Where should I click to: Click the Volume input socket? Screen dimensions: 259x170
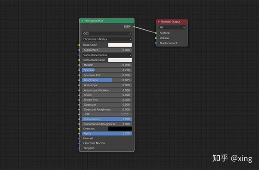156,38
